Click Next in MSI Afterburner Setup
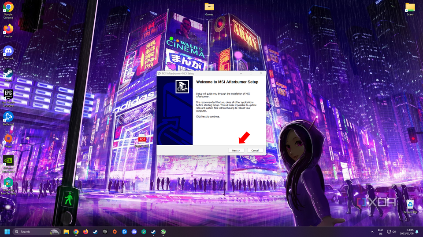The image size is (423, 237). pos(236,151)
